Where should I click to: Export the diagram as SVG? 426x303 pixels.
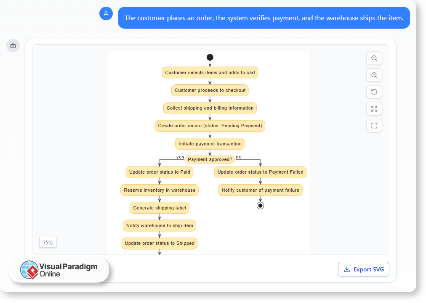point(363,269)
